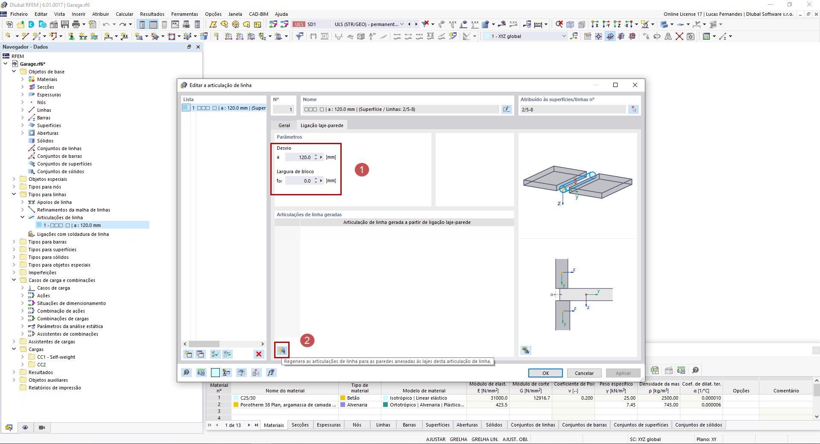This screenshot has height=444, width=820.
Task: Click the print icon in toolbar
Action: (76, 24)
